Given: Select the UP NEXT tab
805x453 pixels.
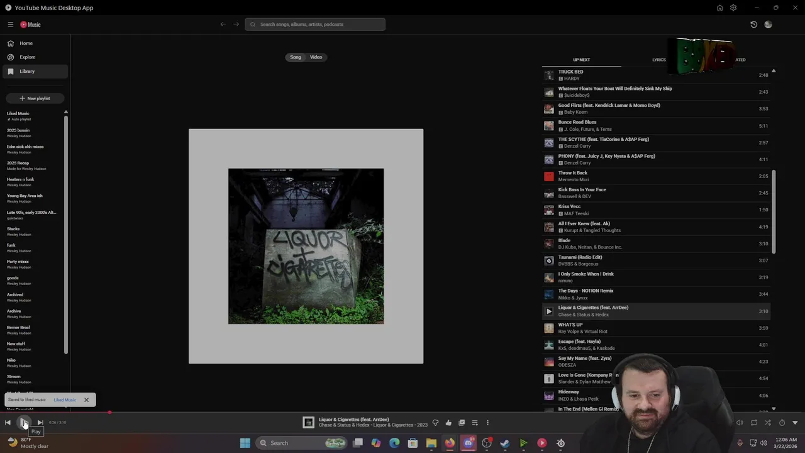Looking at the screenshot, I should (x=581, y=60).
